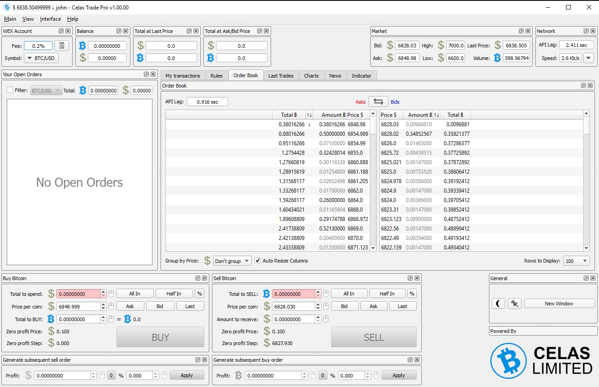The image size is (599, 387).
Task: Detach the Market panel float icon
Action: point(521,31)
